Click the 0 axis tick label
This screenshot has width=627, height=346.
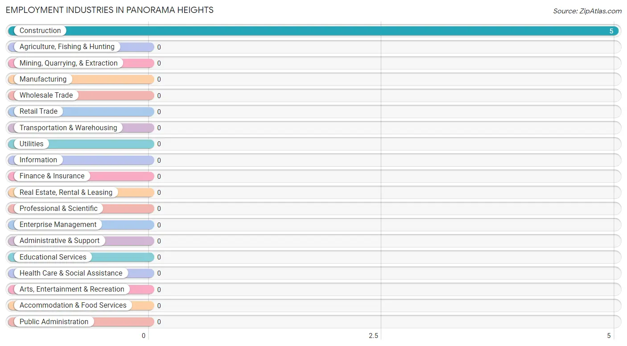[144, 336]
